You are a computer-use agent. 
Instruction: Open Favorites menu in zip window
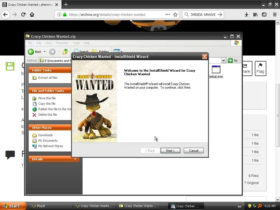[62, 43]
